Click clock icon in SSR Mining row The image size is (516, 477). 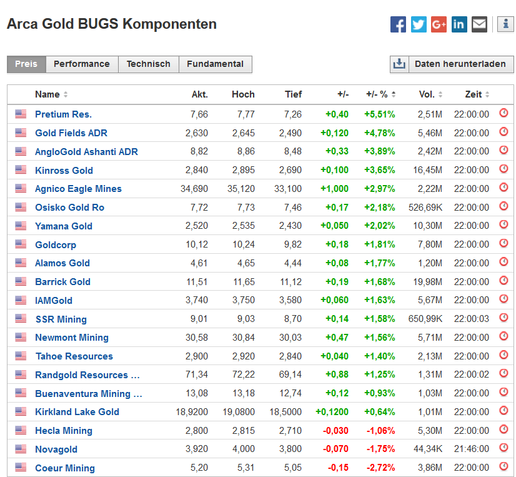504,318
